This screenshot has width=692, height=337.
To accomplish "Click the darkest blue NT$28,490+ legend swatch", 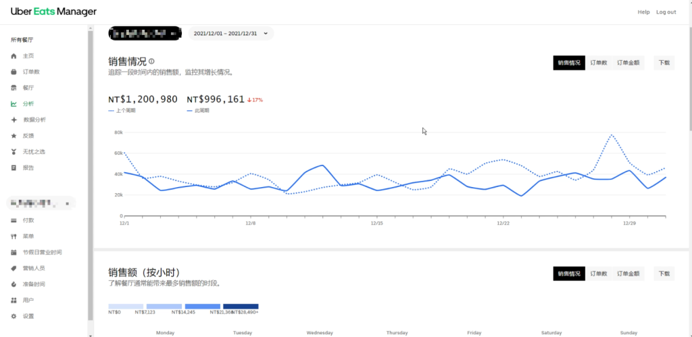I will pos(241,307).
